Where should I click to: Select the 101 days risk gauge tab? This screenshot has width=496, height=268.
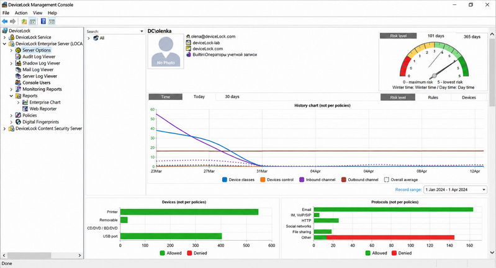436,36
